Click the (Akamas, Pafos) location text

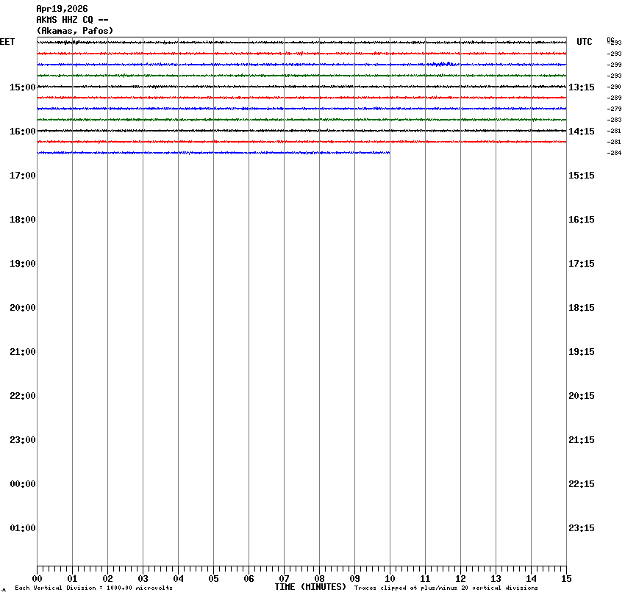[74, 31]
